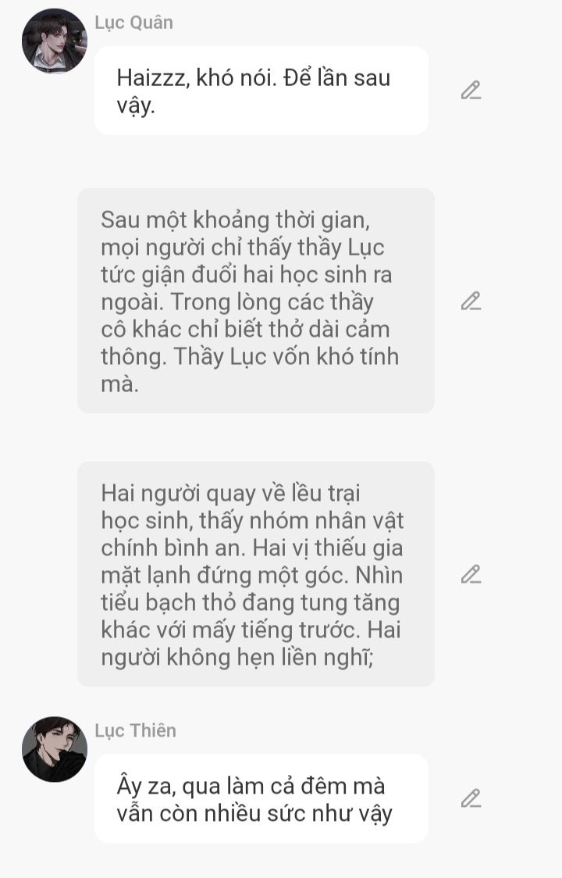
Task: Click the line 'tức giận đuổi hai học sinh ra'
Action: point(247,275)
